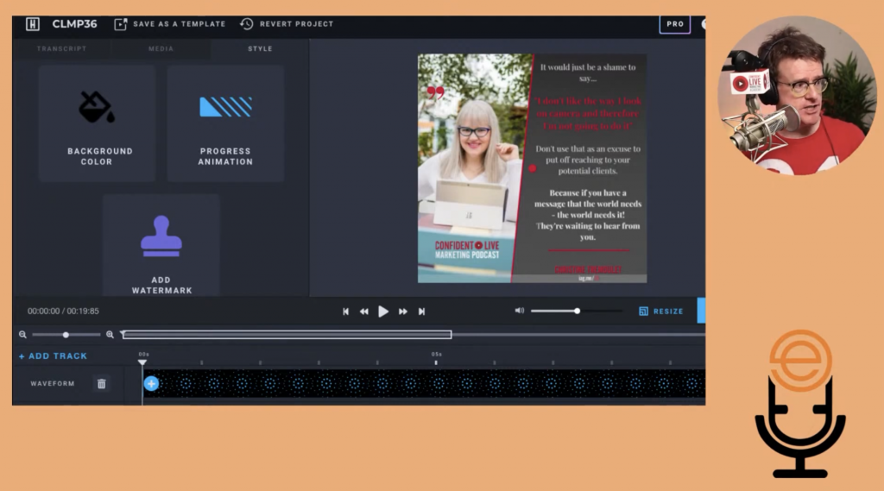Open the Progress Animation option
Screen dimensions: 884x491
click(225, 123)
